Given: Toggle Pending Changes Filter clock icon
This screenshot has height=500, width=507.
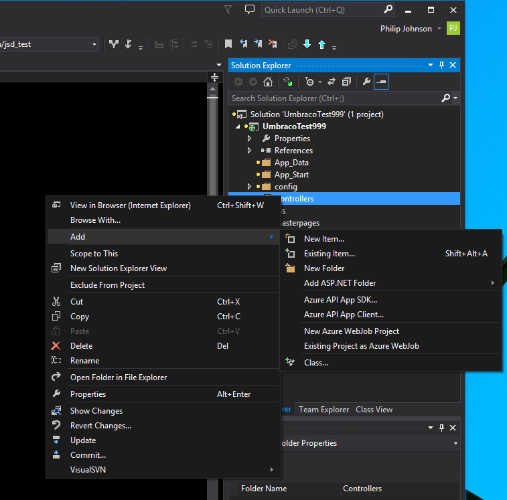Looking at the screenshot, I should (309, 82).
